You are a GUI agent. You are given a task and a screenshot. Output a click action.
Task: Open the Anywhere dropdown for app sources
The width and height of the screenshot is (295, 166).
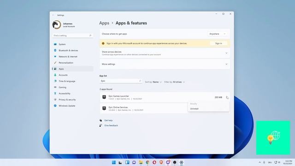[217, 34]
